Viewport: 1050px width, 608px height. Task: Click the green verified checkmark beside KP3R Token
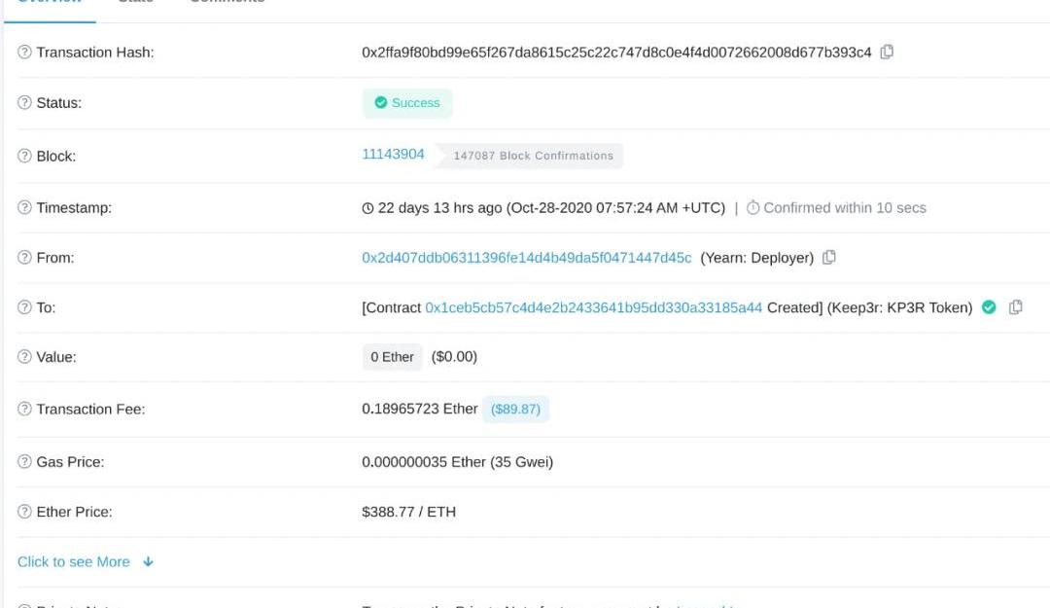point(989,307)
